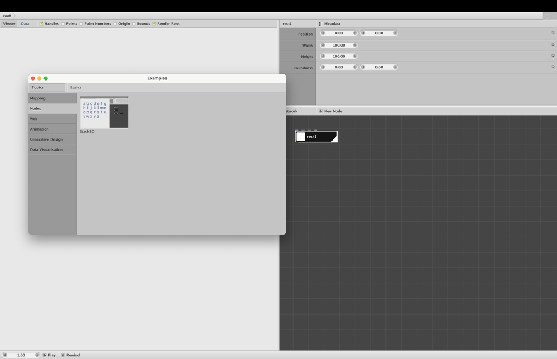This screenshot has width=557, height=359.
Task: Click the New Node button
Action: 330,111
